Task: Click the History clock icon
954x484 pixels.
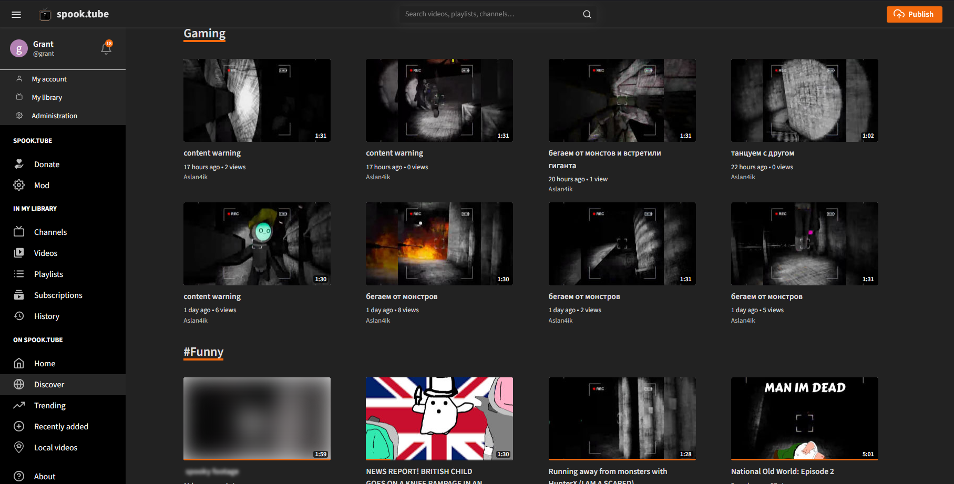Action: 19,316
